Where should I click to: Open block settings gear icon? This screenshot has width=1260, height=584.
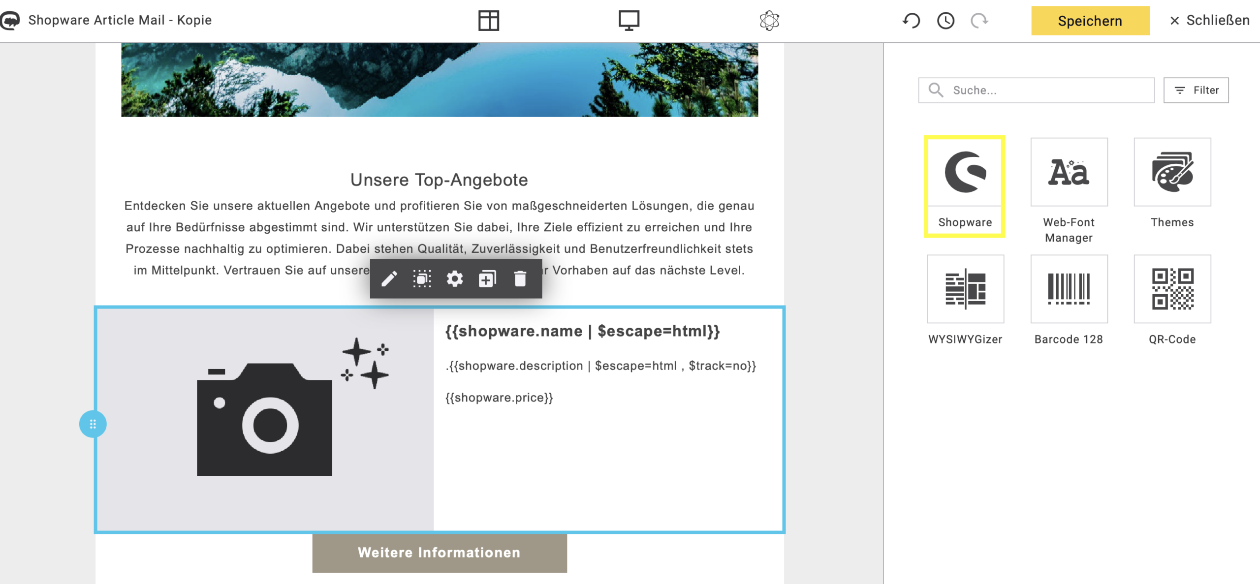tap(454, 279)
